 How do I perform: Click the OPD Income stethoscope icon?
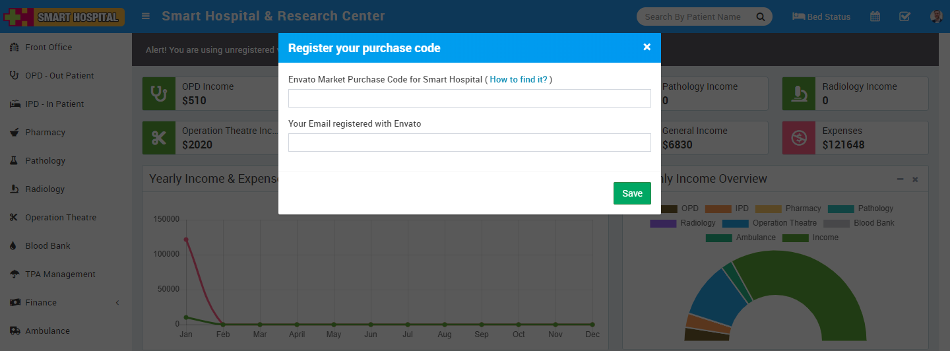159,94
